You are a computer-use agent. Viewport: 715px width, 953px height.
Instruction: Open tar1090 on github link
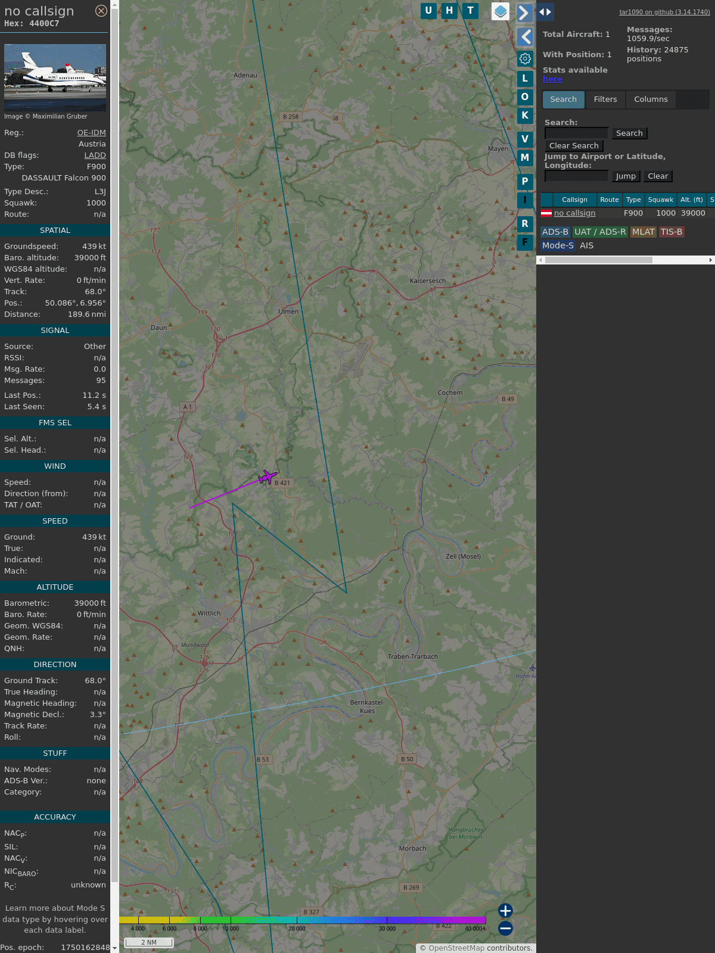click(664, 12)
